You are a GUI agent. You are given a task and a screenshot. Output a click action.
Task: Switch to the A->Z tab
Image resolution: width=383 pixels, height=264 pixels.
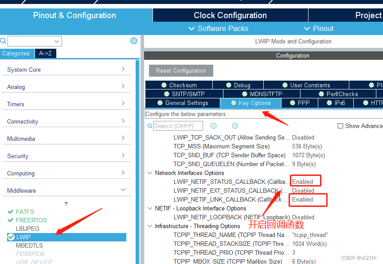[45, 53]
